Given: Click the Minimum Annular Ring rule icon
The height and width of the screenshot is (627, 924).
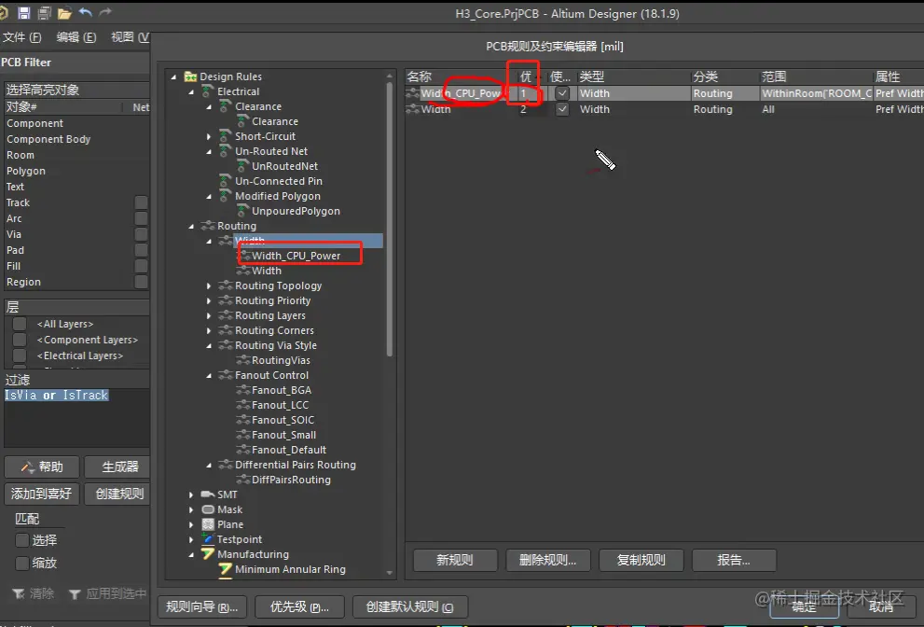Looking at the screenshot, I should (x=225, y=569).
